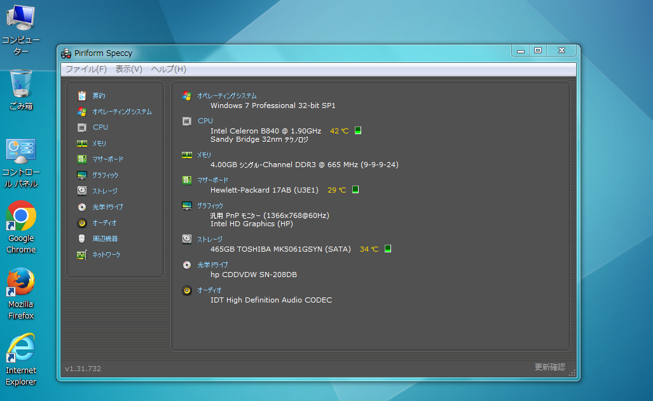Click the CPU heading link in summary

[x=205, y=121]
